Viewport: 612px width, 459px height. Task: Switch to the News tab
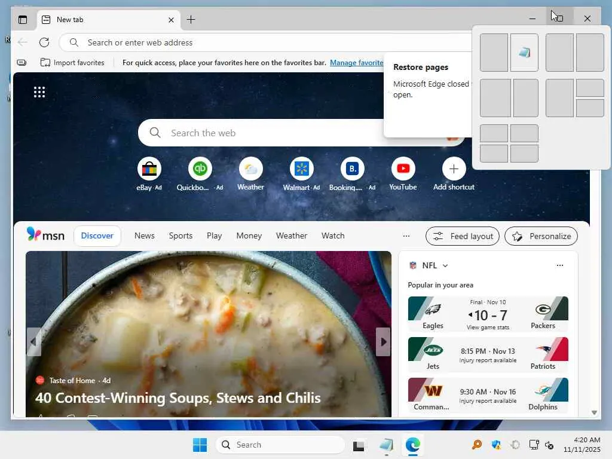[x=145, y=235]
